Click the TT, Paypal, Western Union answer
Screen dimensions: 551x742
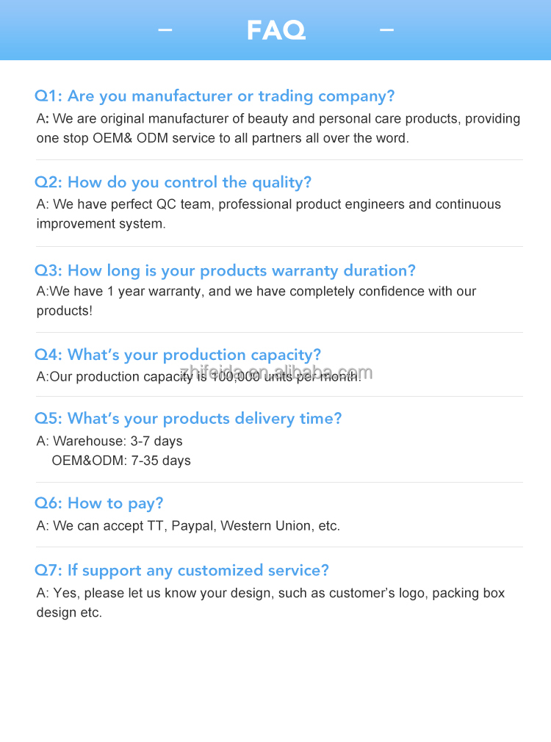tap(188, 526)
